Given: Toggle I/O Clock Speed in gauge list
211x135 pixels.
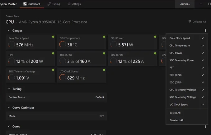Looking at the screenshot, I should point(187,104).
